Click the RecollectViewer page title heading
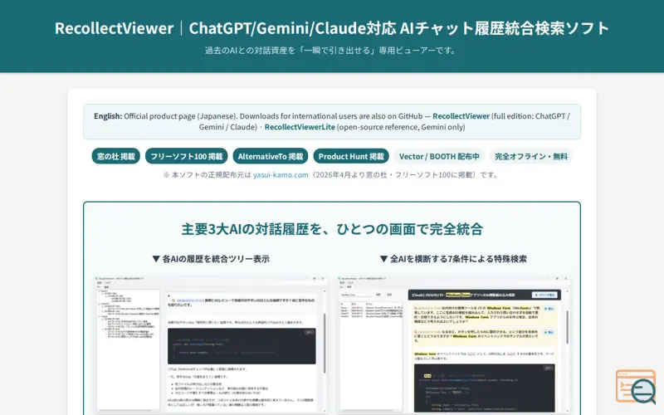The image size is (664, 415). [332, 28]
